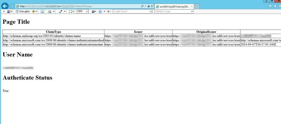Image resolution: width=281 pixels, height=124 pixels.
Task: Minimize the Internet Explorer window
Action: tap(267, 1)
